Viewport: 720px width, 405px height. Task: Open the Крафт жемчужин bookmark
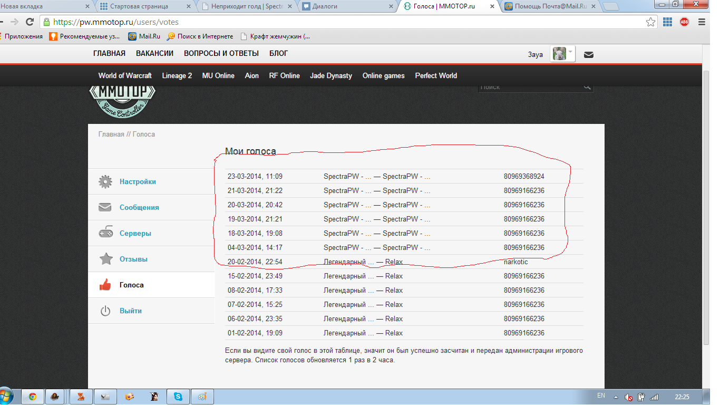(x=275, y=36)
